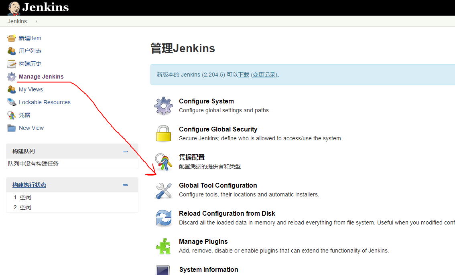This screenshot has height=275, width=455.
Task: Open the Manage Jenkins sidebar link
Action: point(41,77)
